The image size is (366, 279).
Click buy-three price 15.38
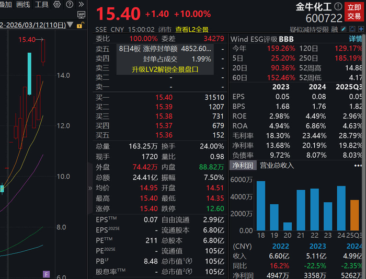[164, 116]
